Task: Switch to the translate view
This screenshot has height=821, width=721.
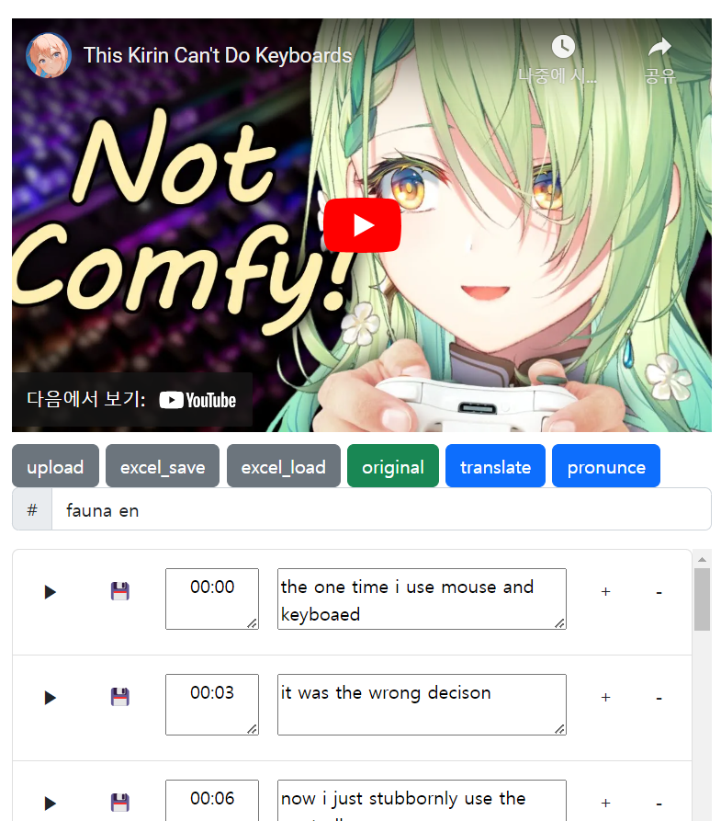Action: [495, 466]
